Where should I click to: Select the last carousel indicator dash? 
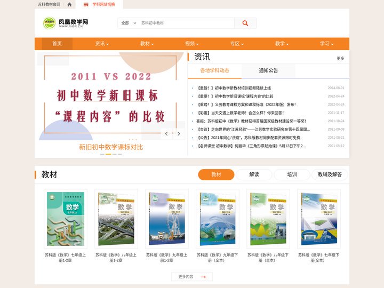(120, 154)
